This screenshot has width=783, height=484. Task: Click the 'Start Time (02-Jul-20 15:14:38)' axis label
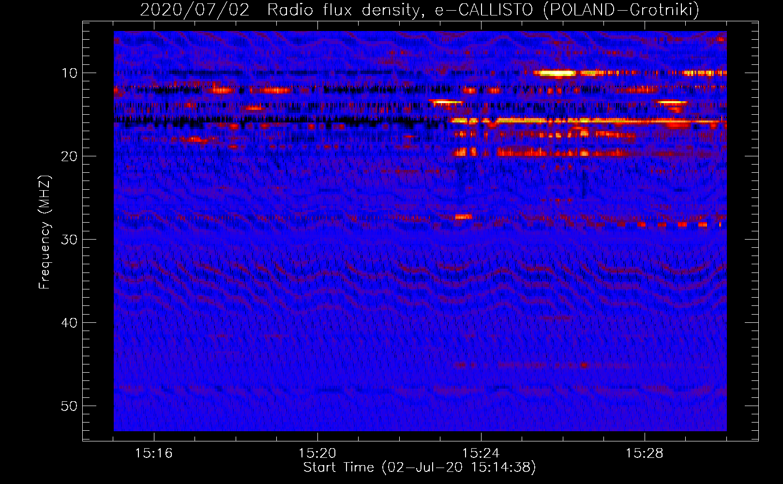[x=420, y=468]
